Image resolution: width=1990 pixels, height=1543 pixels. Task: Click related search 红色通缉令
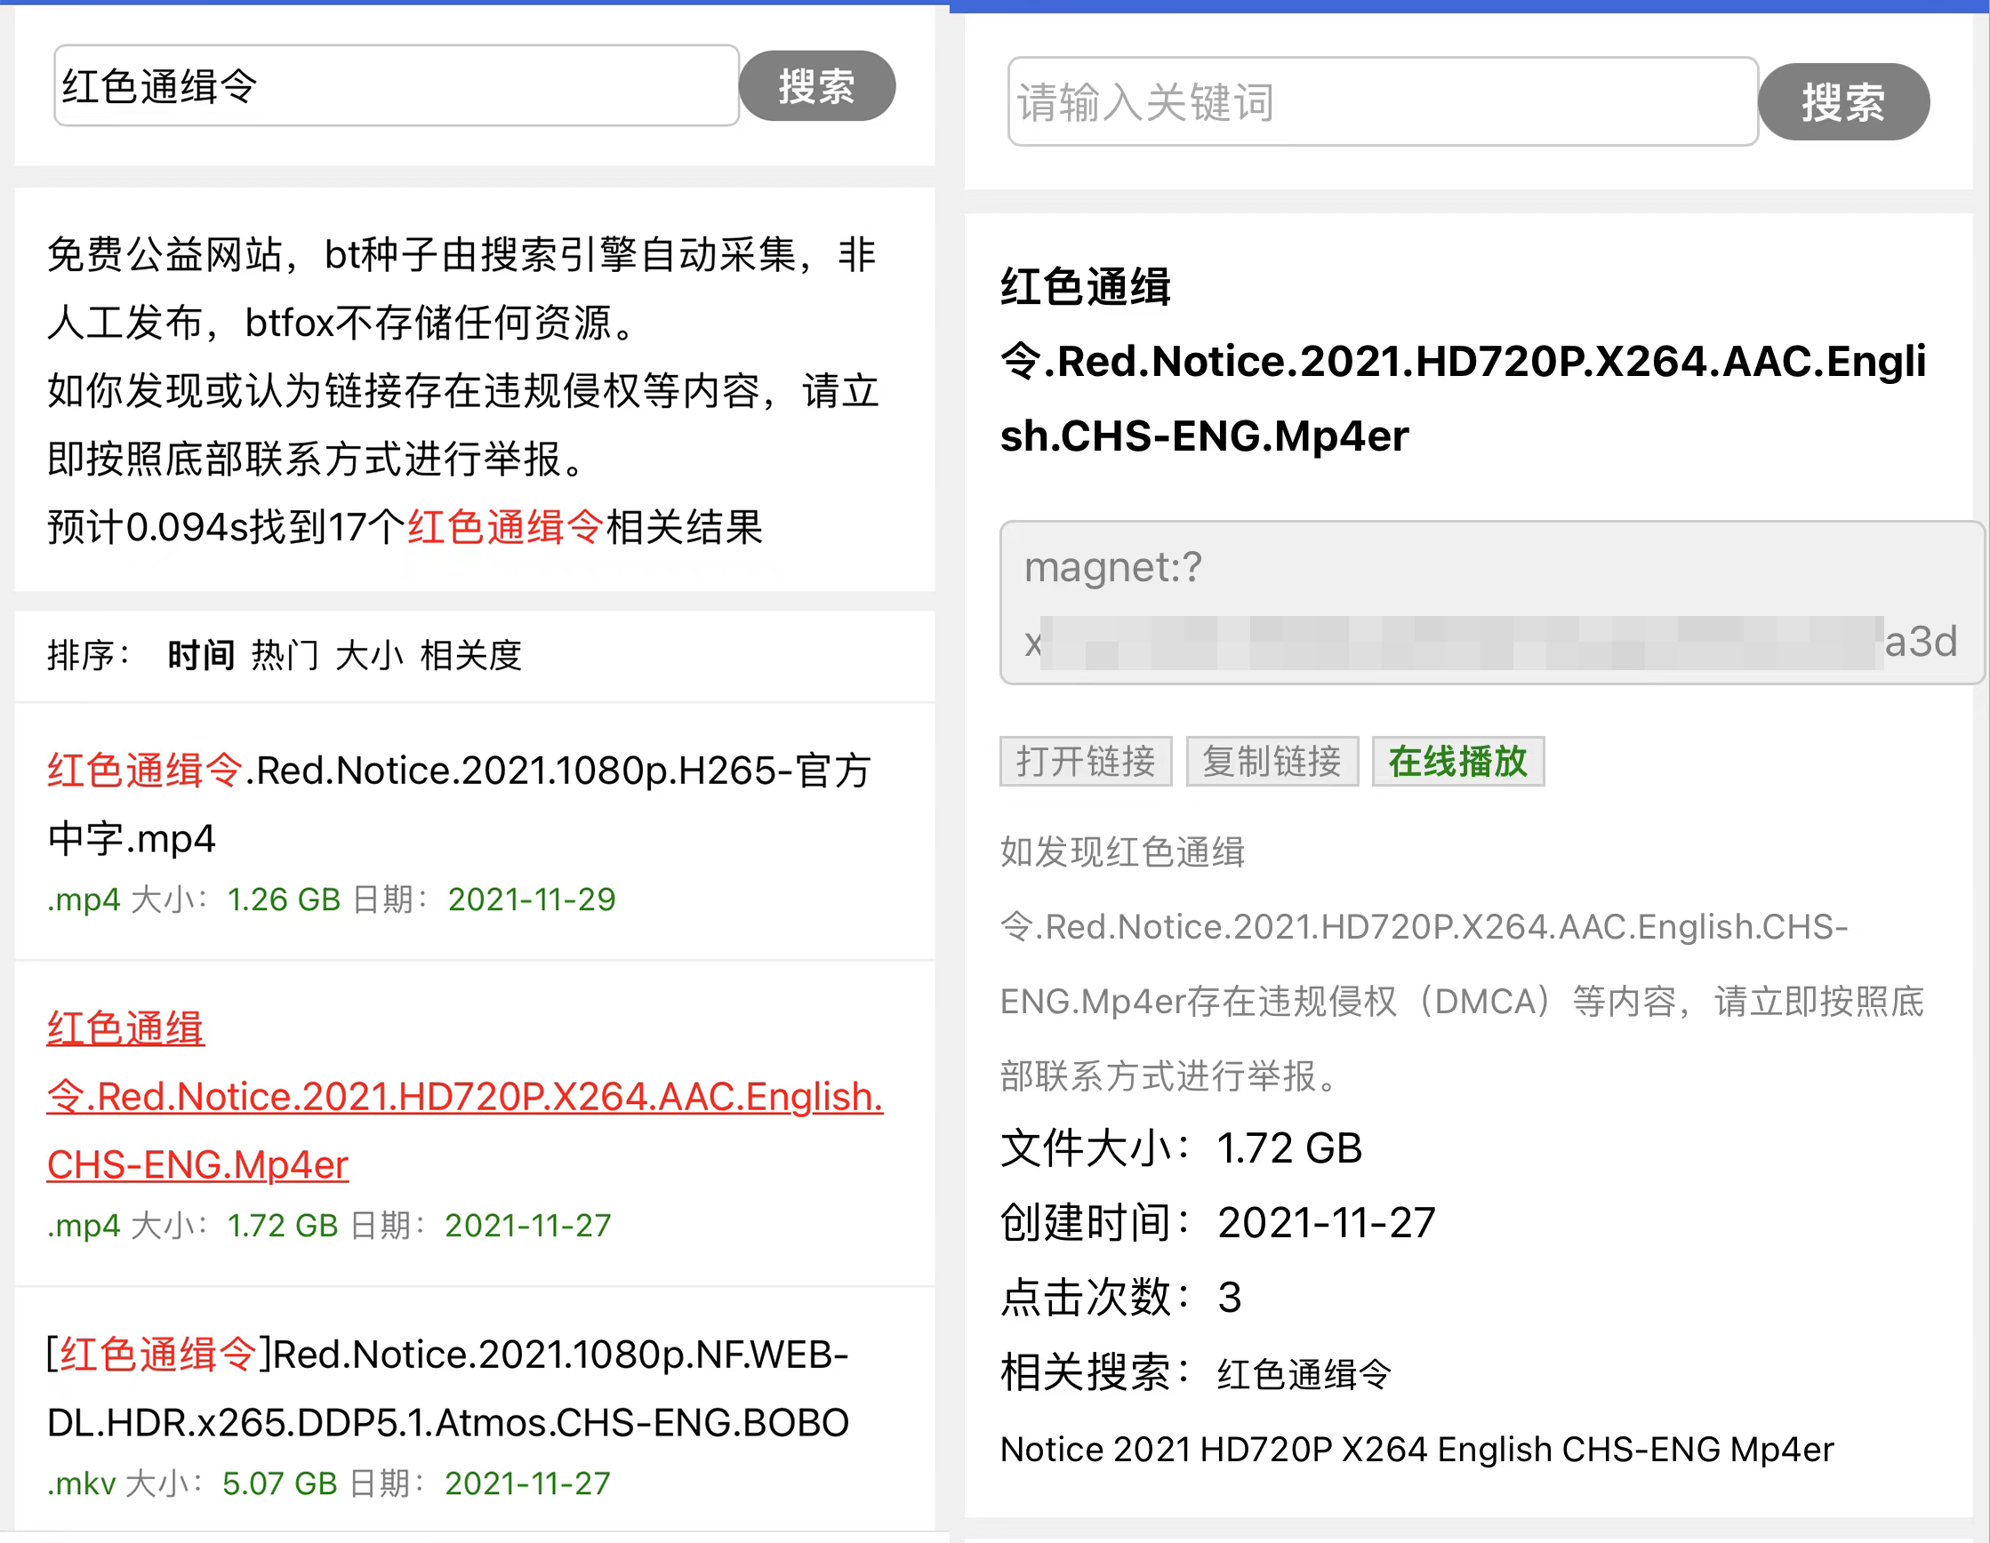1304,1374
